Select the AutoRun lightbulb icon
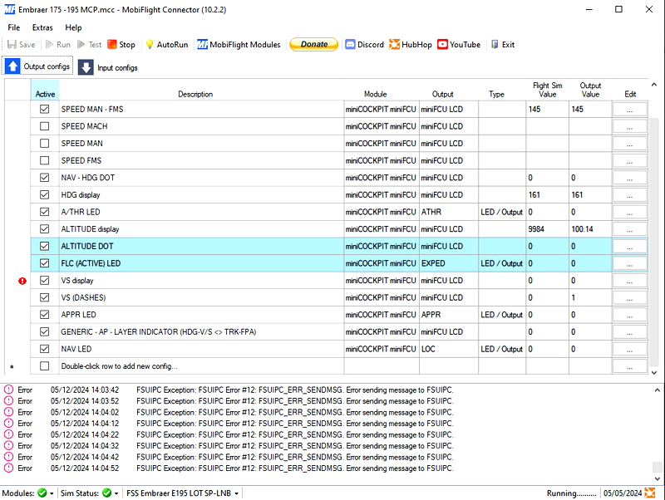This screenshot has width=665, height=500. [x=150, y=45]
